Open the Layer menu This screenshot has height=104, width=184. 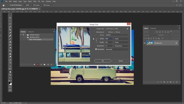[20, 1]
